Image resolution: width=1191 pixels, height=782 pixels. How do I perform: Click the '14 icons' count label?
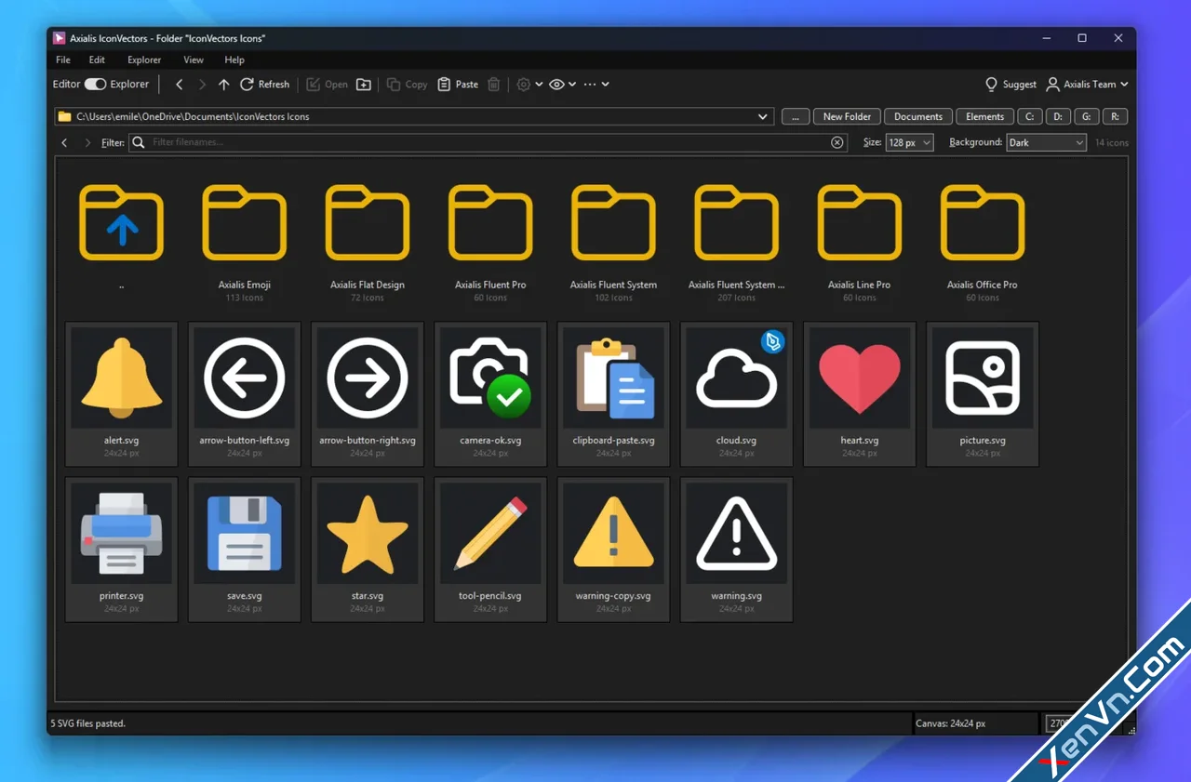coord(1111,142)
